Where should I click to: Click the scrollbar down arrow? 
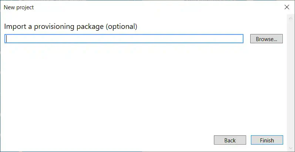(290, 148)
